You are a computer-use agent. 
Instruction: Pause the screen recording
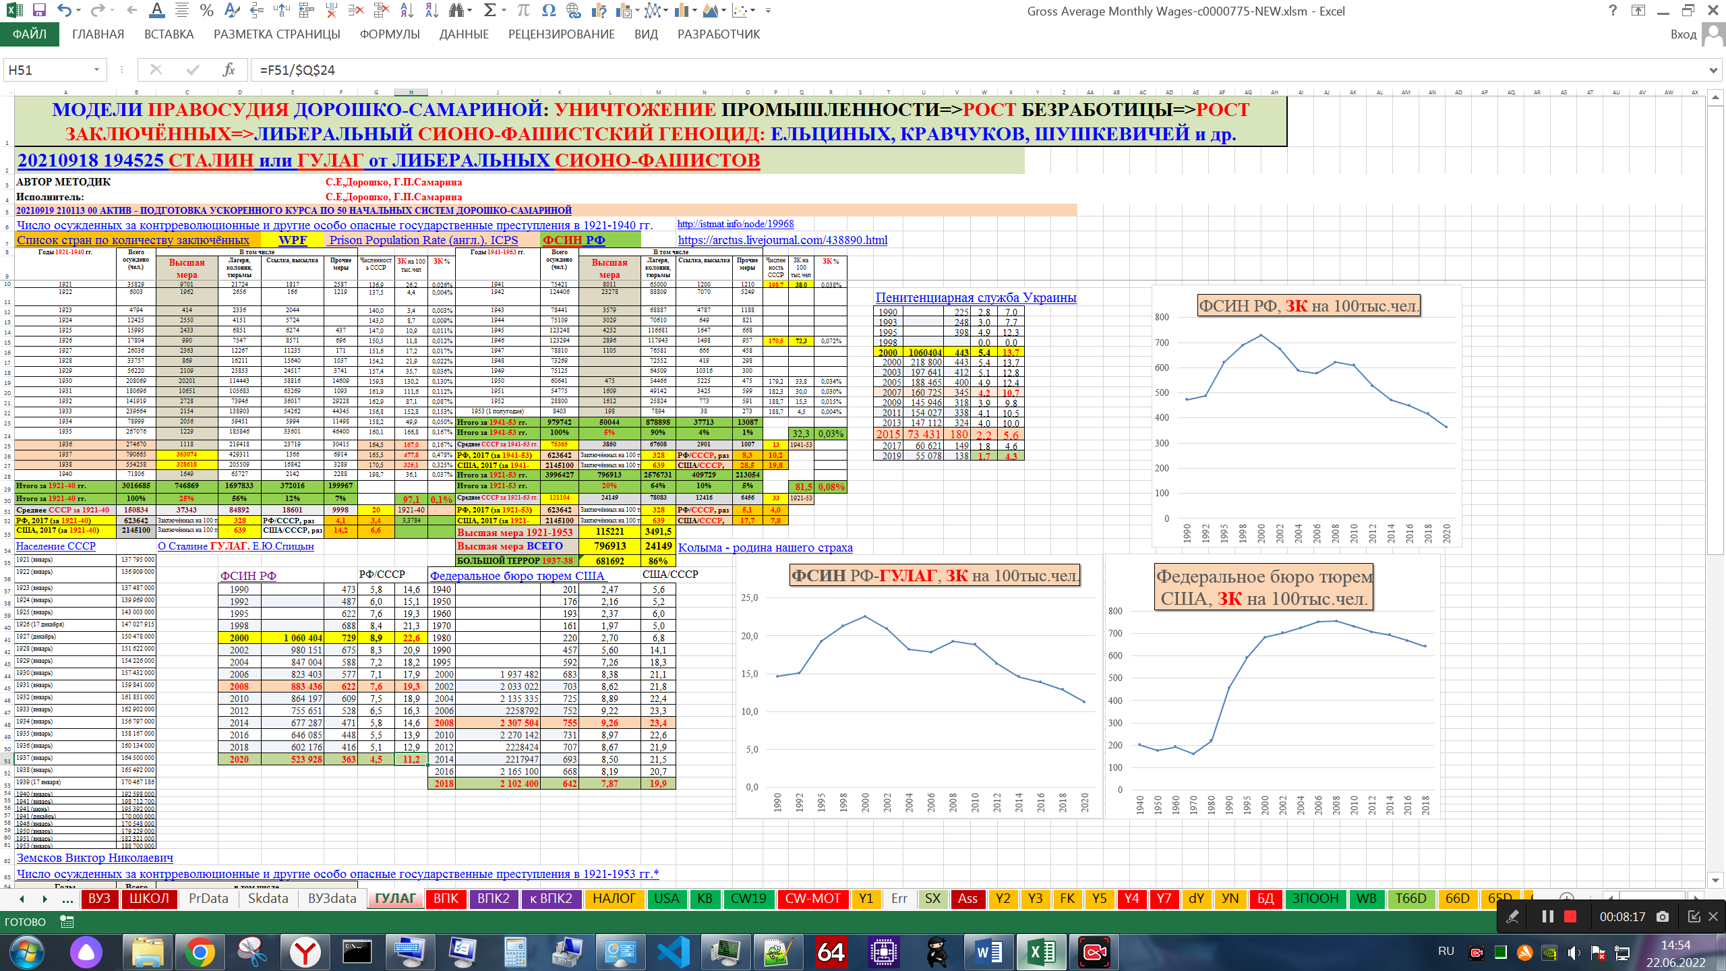click(1548, 916)
